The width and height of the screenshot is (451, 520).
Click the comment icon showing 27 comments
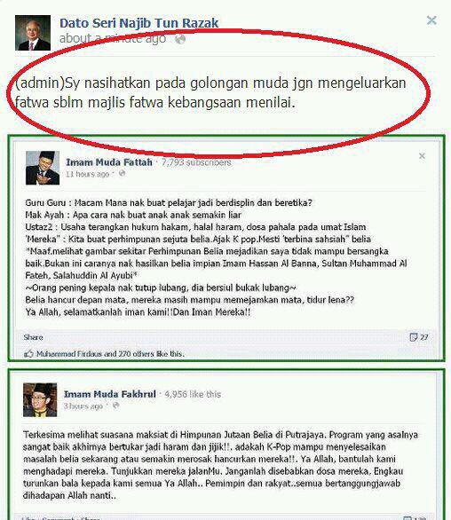[x=414, y=337]
